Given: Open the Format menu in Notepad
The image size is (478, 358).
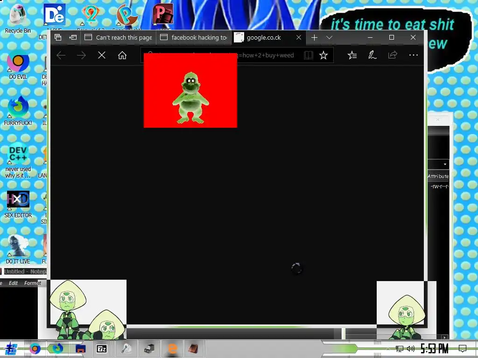Looking at the screenshot, I should (x=32, y=283).
